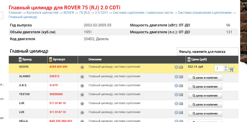The image size is (247, 122).
Task: Star the SACHS 6284 600 604 row
Action: tap(82, 67)
